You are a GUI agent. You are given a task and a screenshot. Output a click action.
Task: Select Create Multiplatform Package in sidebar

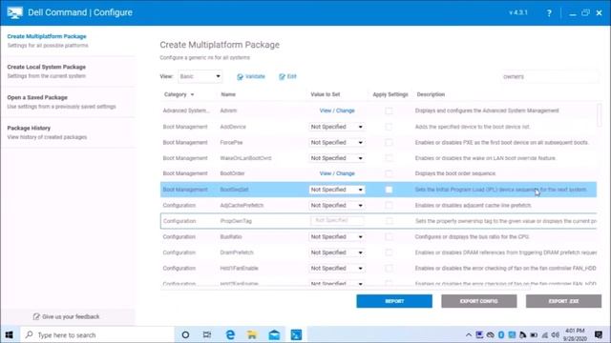coord(68,41)
